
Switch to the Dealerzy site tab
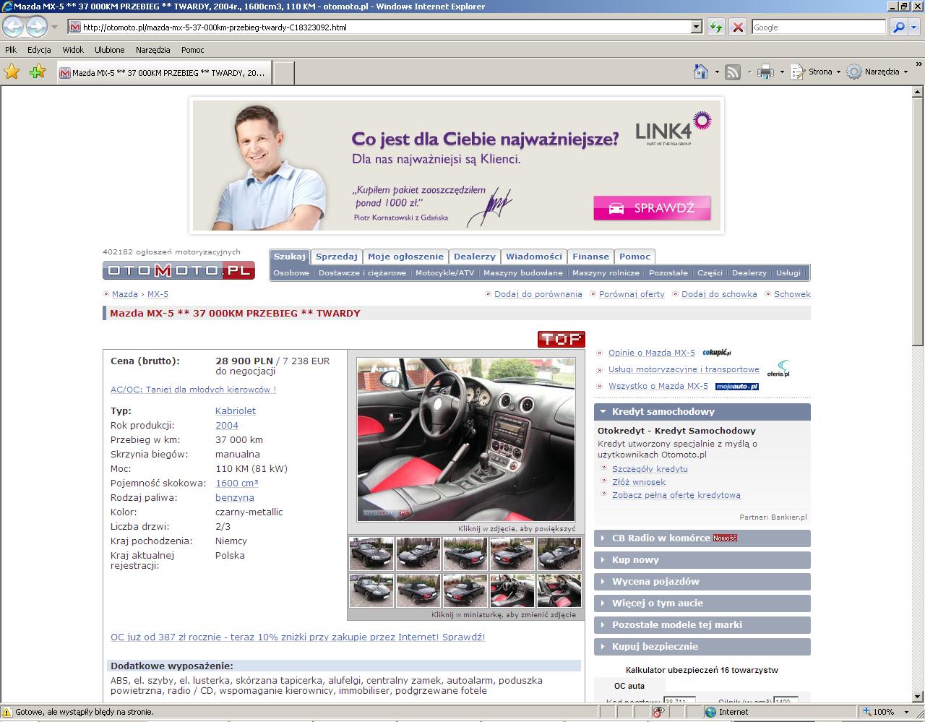(x=475, y=257)
